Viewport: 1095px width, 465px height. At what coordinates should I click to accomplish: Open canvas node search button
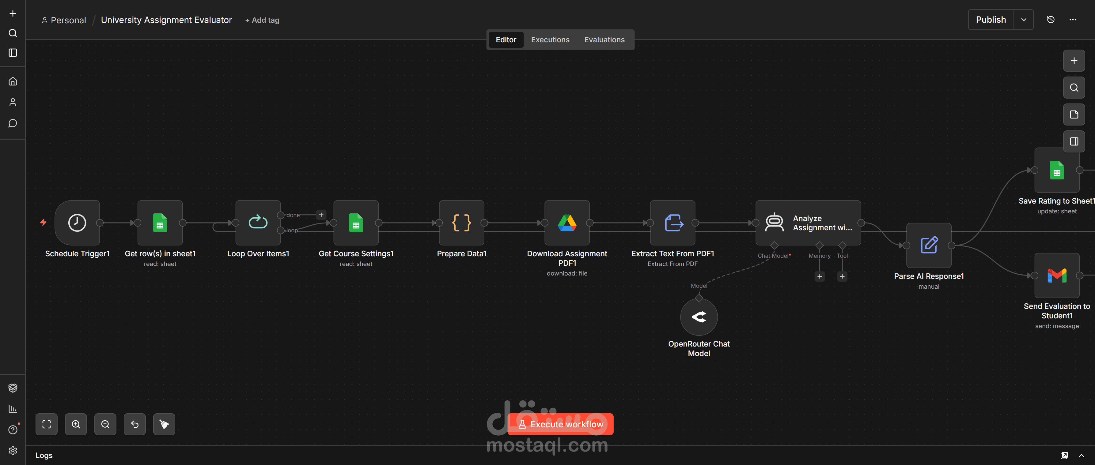[1074, 88]
